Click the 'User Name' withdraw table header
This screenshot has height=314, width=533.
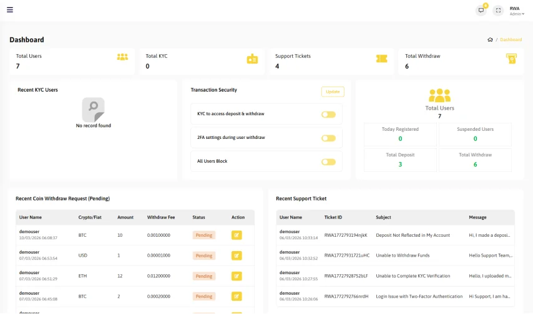[30, 217]
